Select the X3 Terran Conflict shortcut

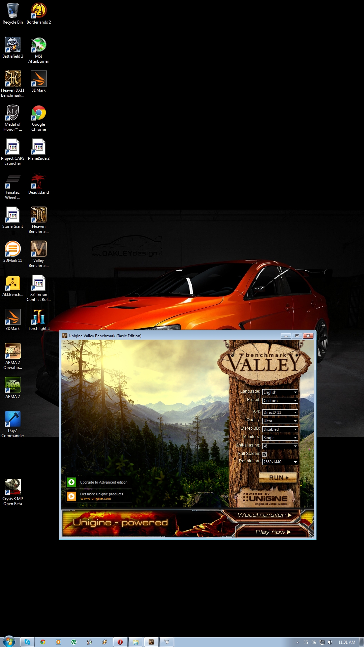tap(39, 288)
